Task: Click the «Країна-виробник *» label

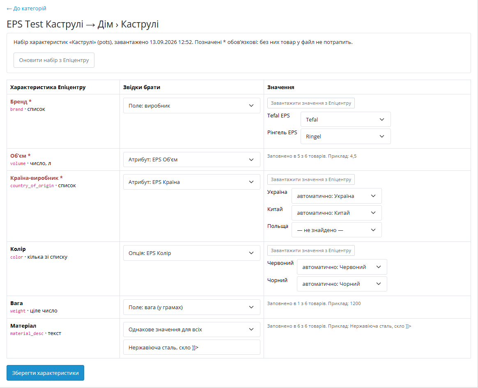Action: (x=36, y=178)
